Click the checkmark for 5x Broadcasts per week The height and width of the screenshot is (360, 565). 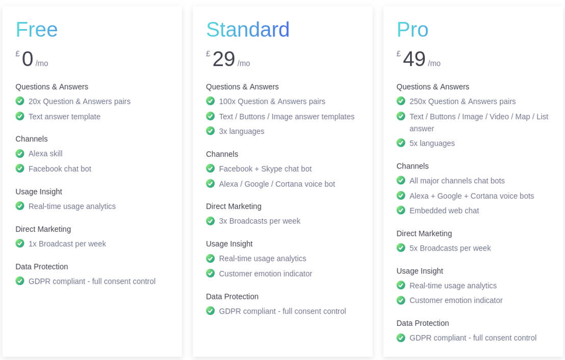tap(401, 248)
